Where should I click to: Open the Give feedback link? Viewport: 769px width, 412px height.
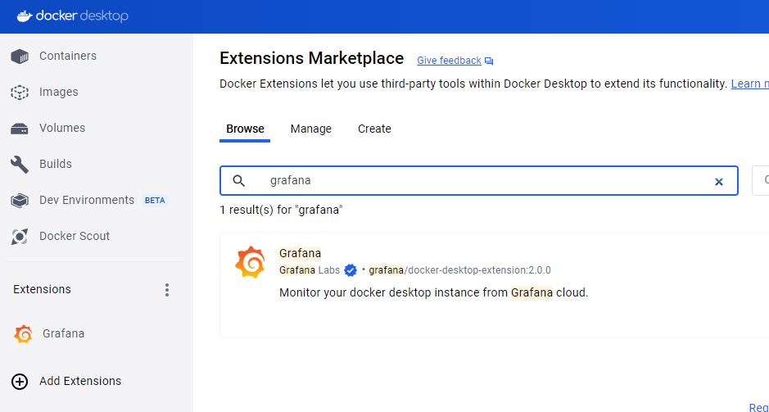coord(449,61)
